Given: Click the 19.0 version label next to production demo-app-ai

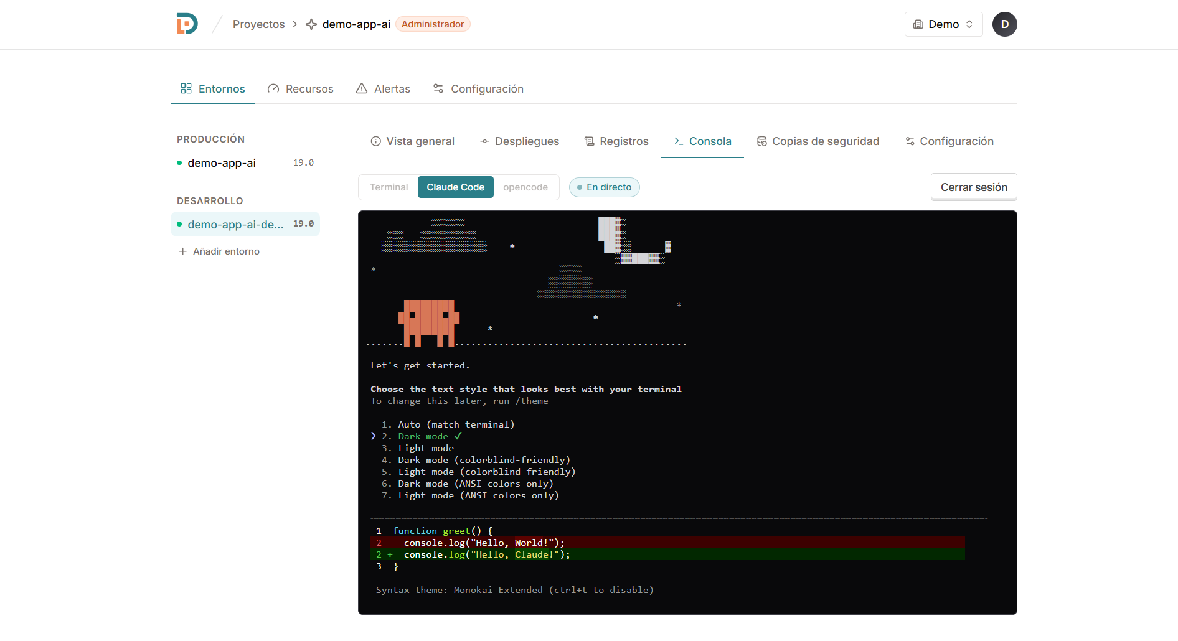Looking at the screenshot, I should point(303,163).
